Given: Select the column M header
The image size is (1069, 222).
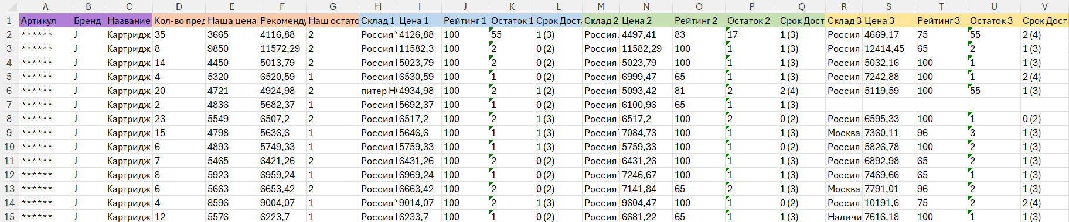Looking at the screenshot, I should [x=601, y=6].
